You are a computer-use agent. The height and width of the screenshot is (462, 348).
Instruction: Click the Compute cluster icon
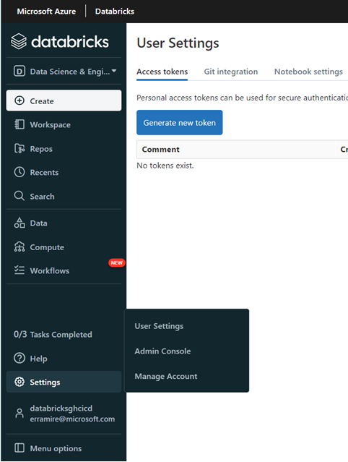coord(19,247)
